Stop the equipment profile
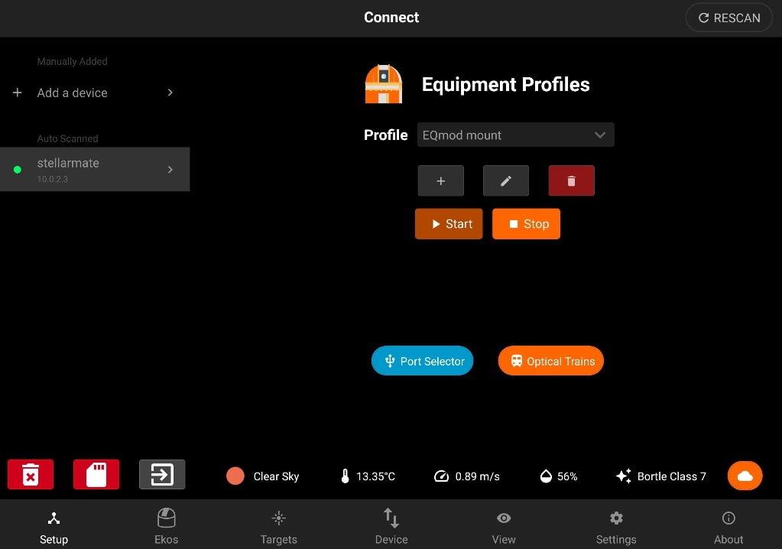Image resolution: width=782 pixels, height=549 pixels. [x=526, y=224]
